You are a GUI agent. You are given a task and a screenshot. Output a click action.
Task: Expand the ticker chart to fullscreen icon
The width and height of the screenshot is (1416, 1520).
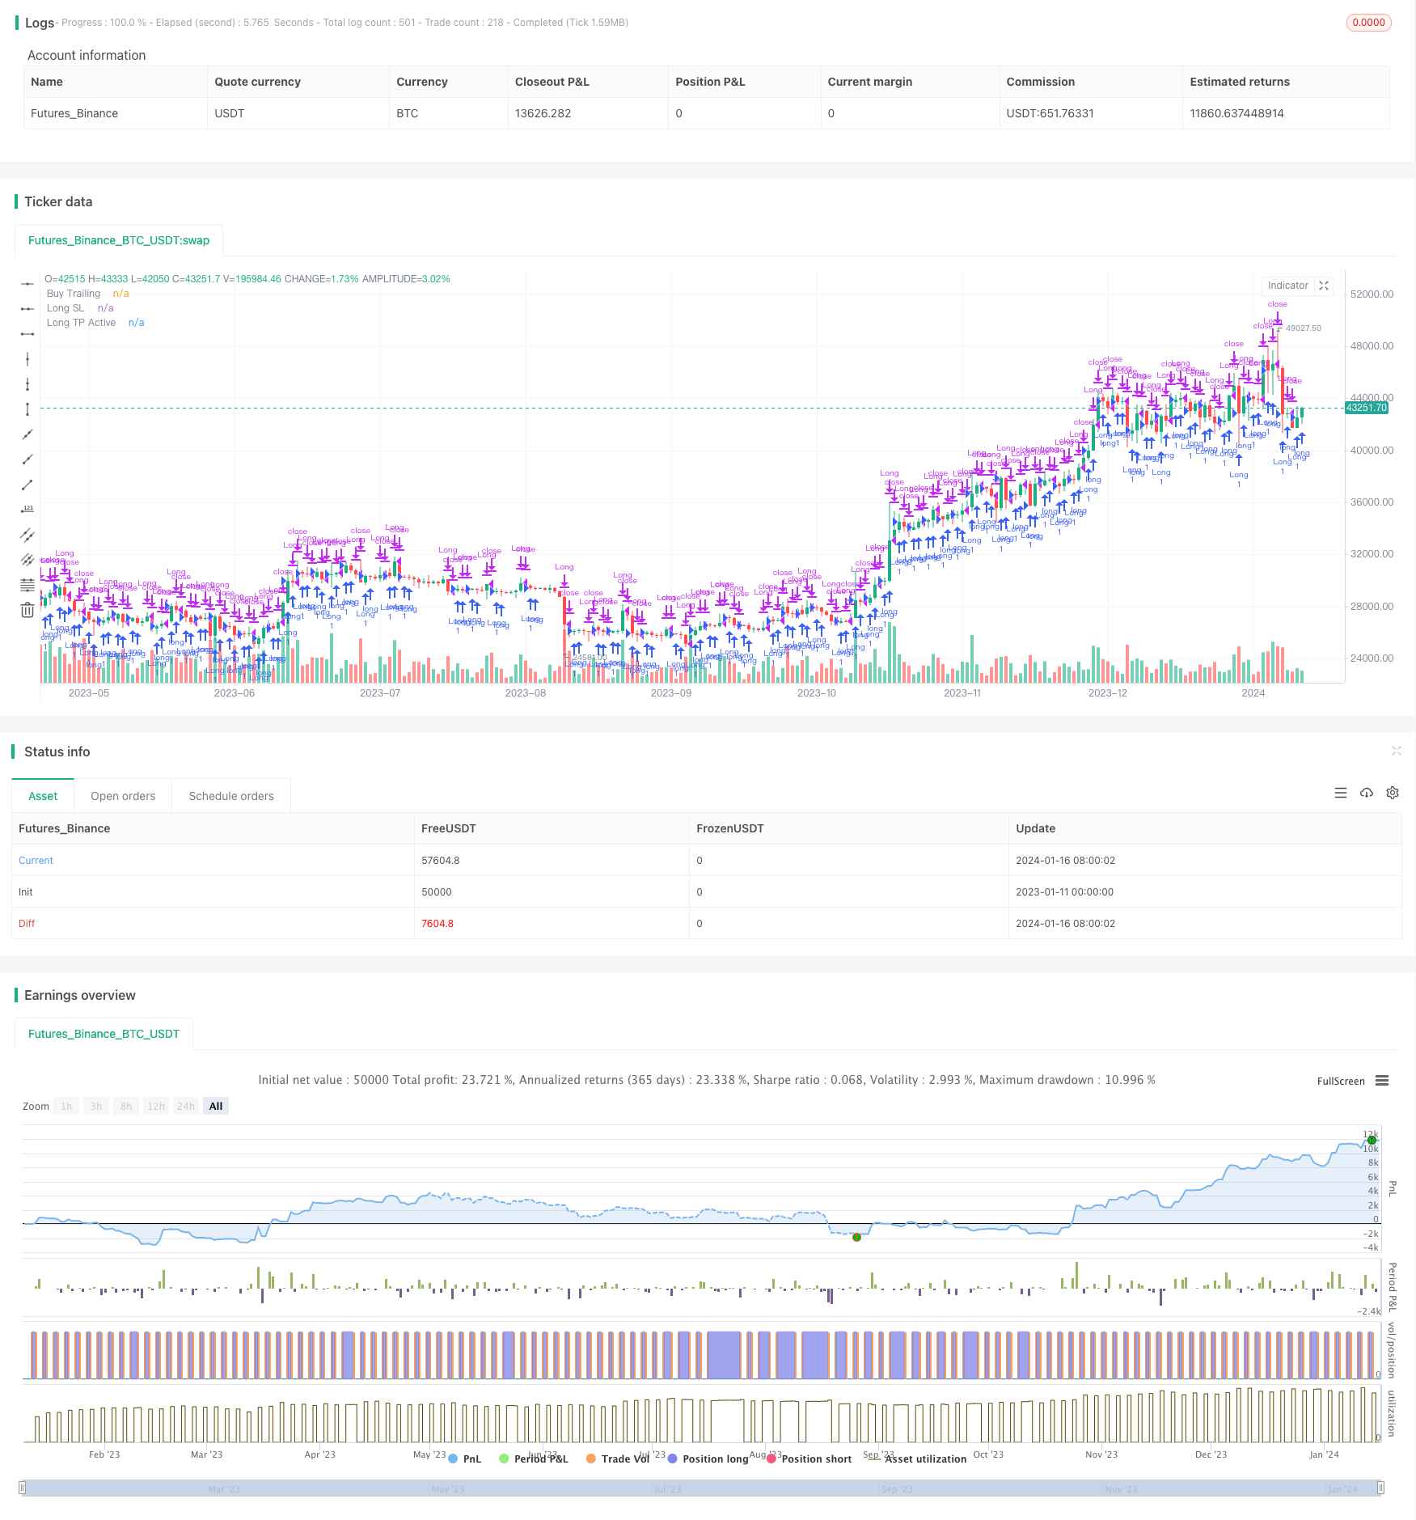1324,286
